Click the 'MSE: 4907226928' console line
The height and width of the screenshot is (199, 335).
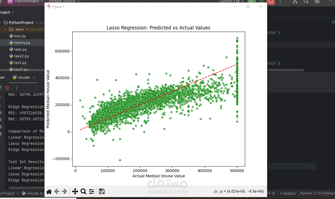(26, 113)
